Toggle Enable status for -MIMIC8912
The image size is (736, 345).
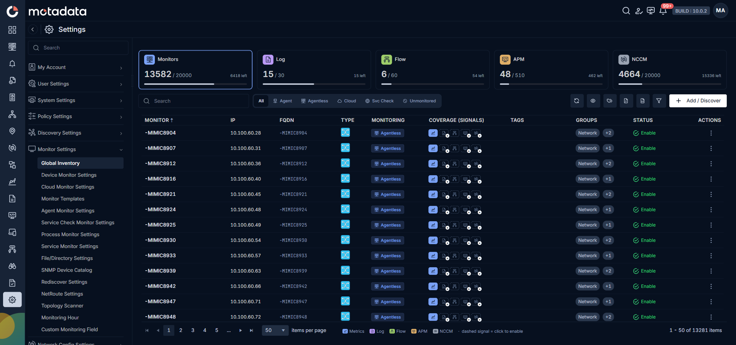pos(644,164)
